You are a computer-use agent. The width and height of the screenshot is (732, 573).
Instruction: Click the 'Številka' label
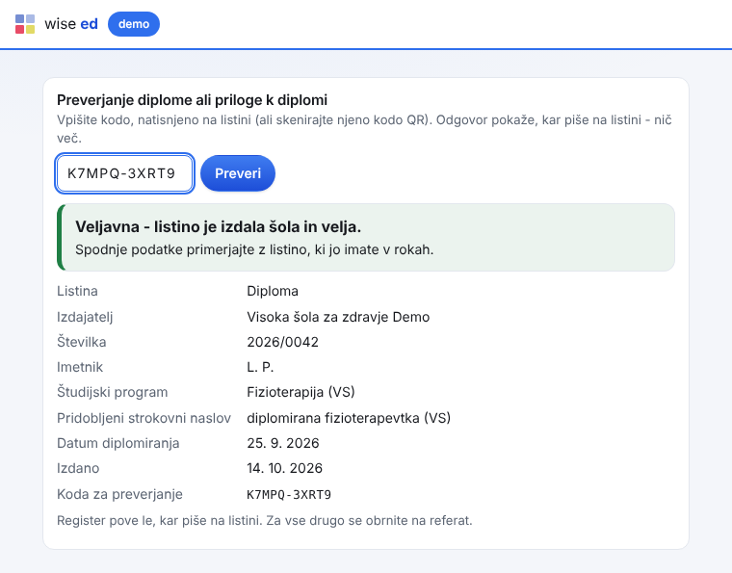(x=81, y=342)
